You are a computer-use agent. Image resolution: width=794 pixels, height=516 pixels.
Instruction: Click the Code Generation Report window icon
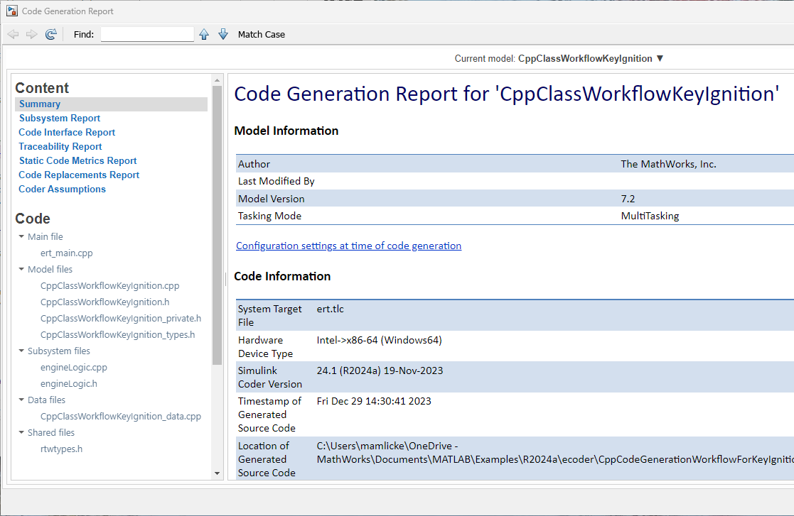click(11, 11)
